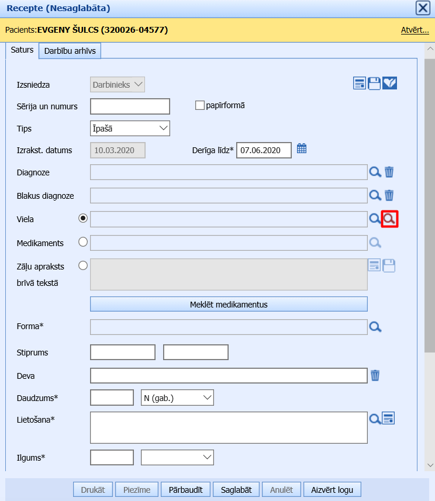Select the Medikaments radio button
The height and width of the screenshot is (501, 435).
tap(83, 241)
